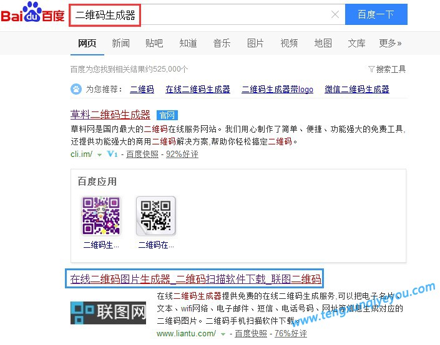Click the 联图网 logo image
This screenshot has height=345, width=440.
(x=108, y=313)
